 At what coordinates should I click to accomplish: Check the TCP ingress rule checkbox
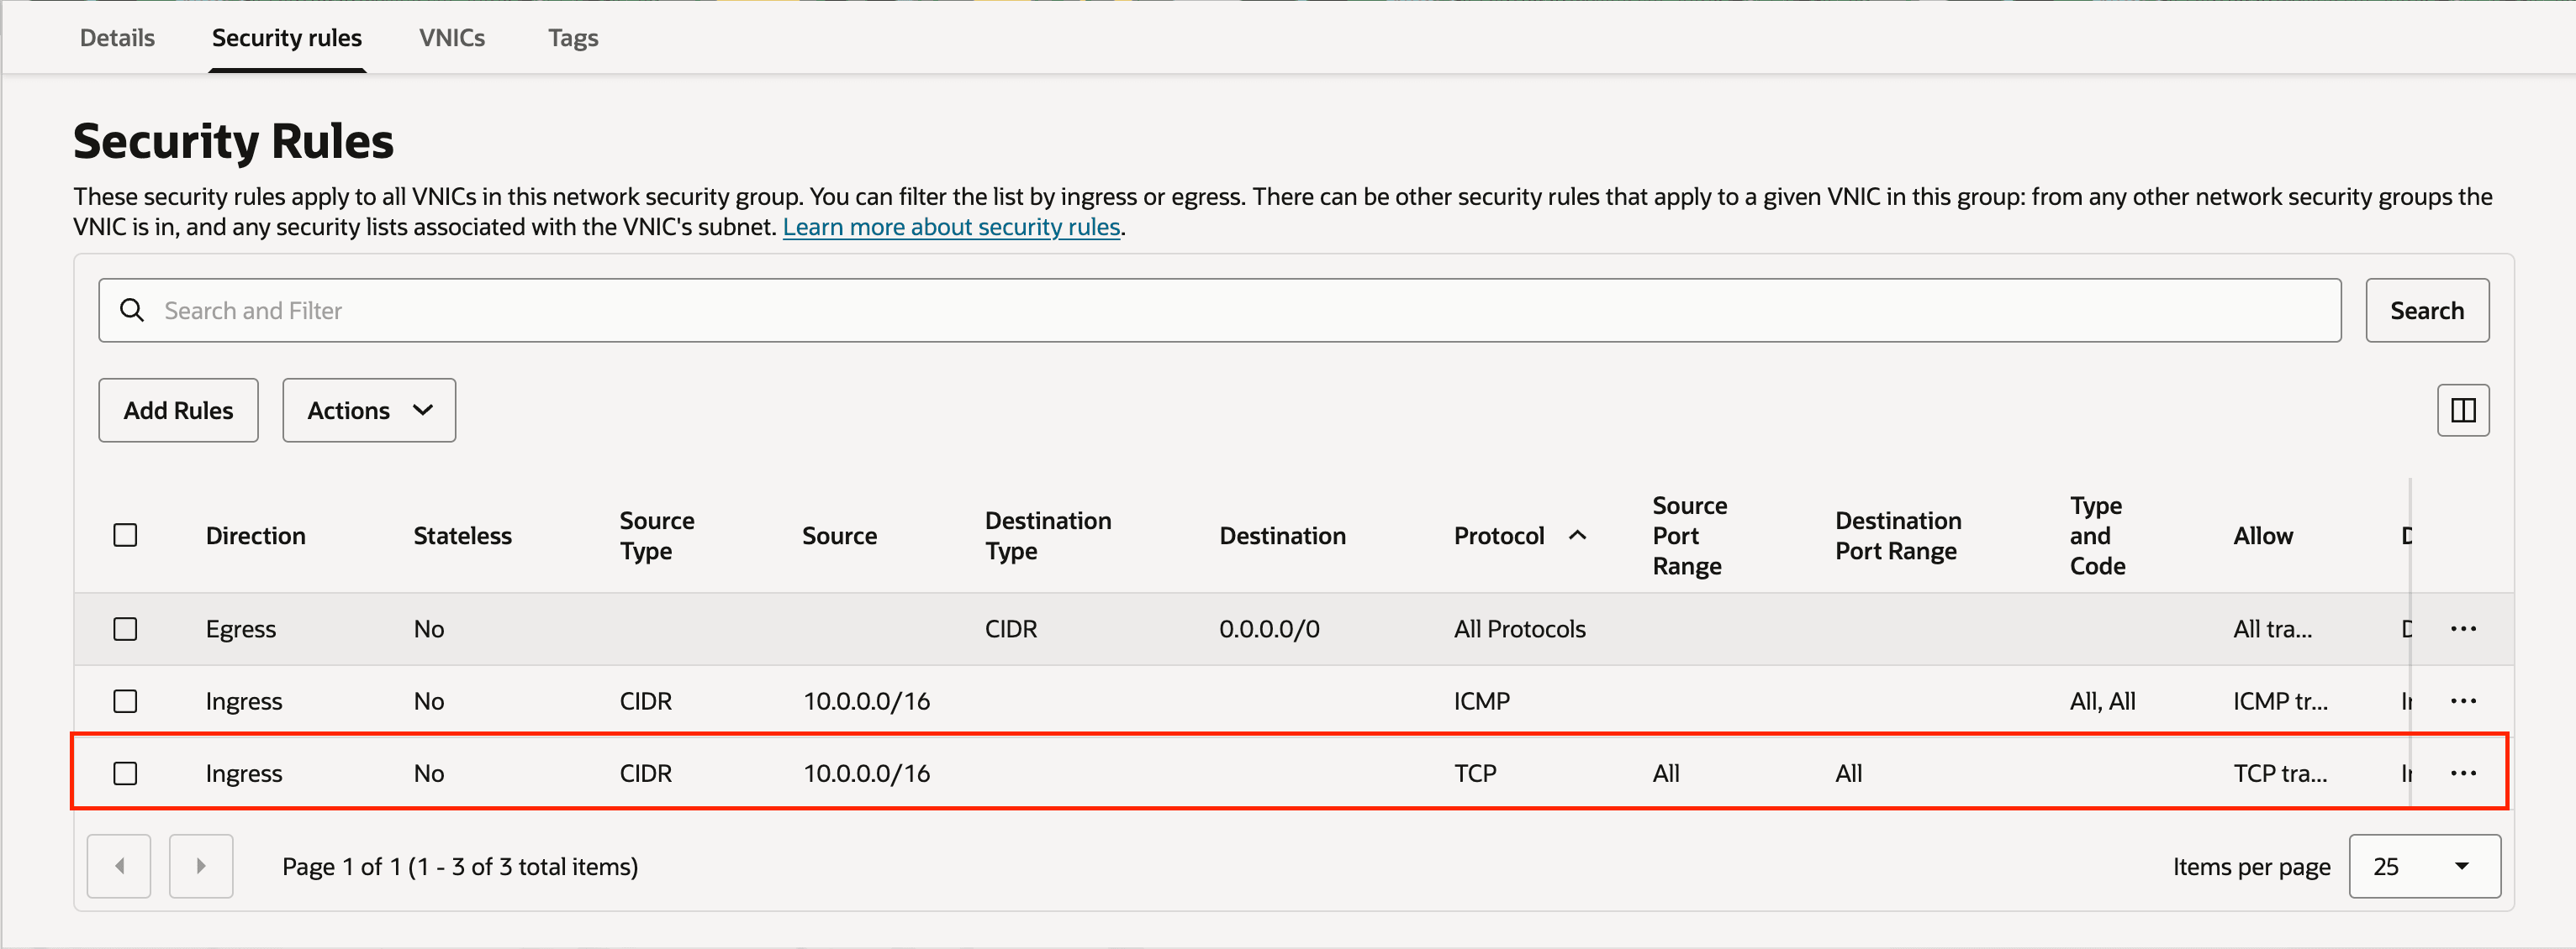click(125, 772)
